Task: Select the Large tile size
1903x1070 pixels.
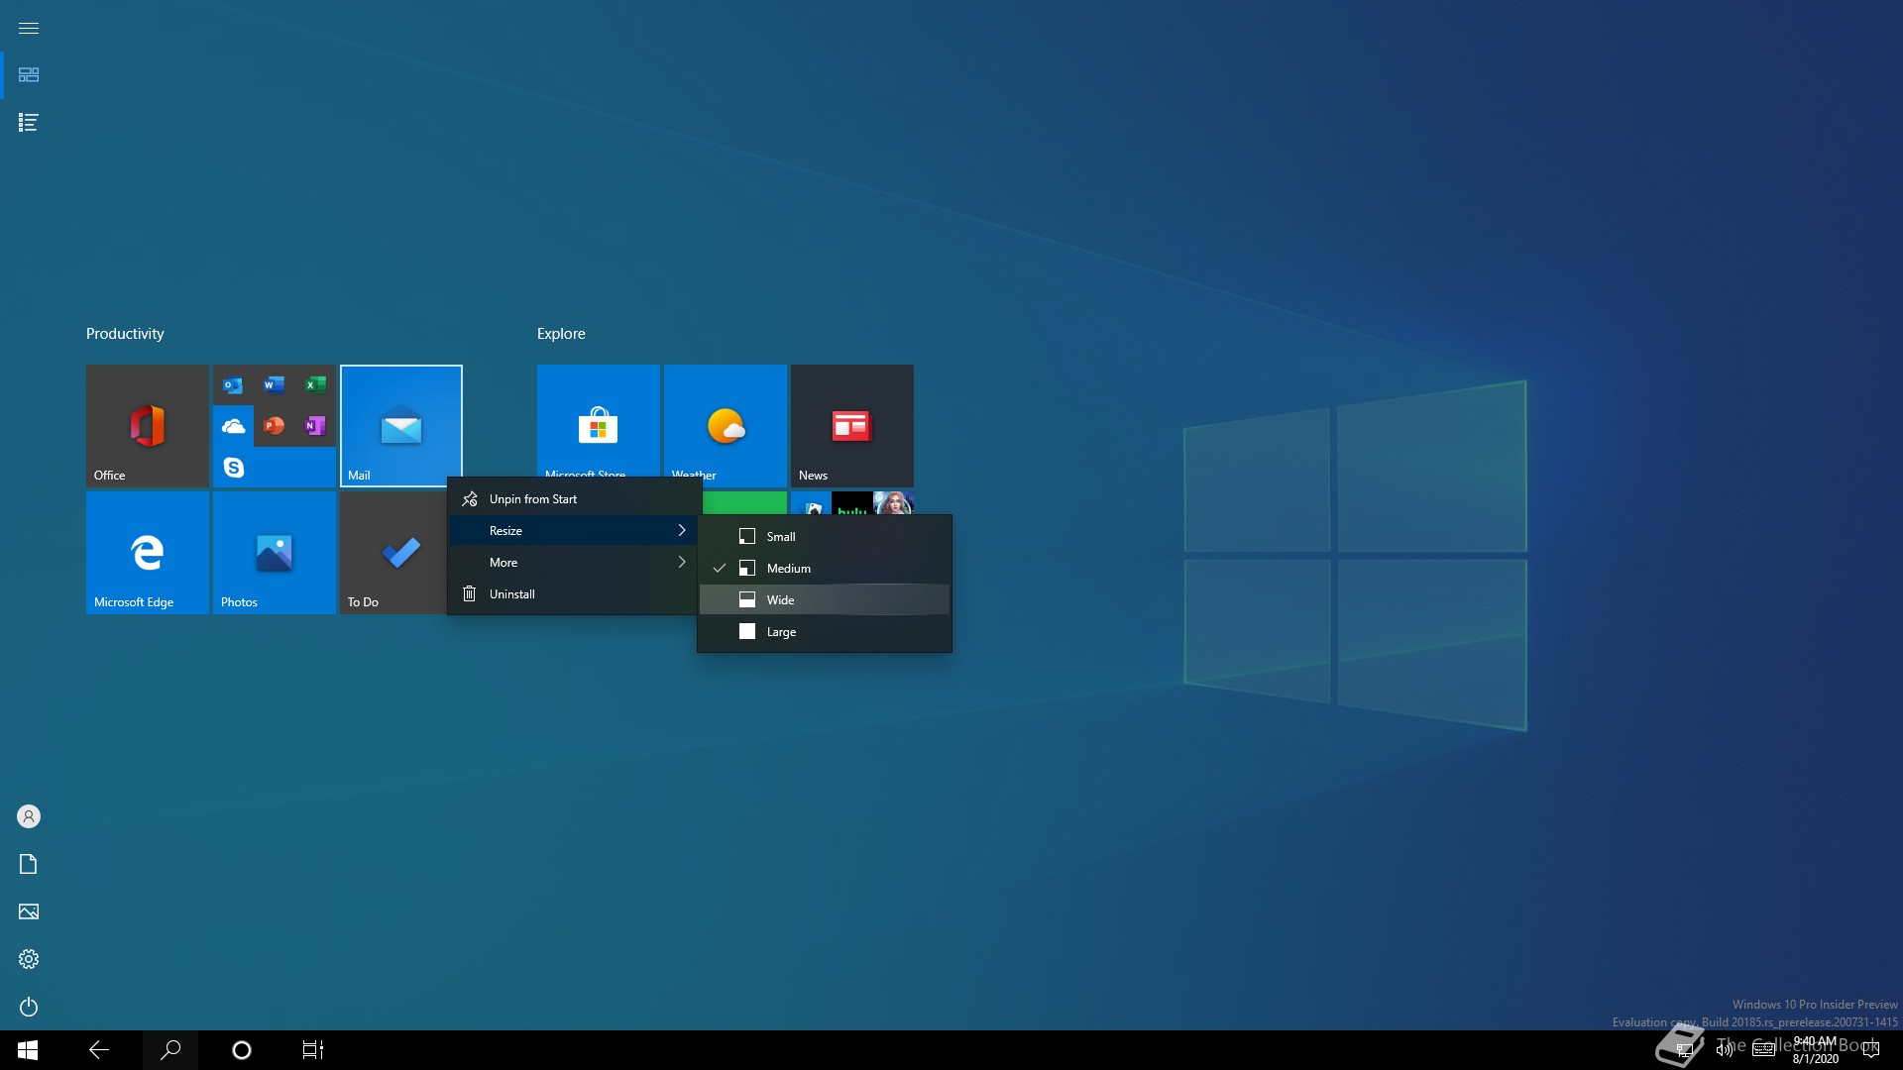Action: coord(825,632)
